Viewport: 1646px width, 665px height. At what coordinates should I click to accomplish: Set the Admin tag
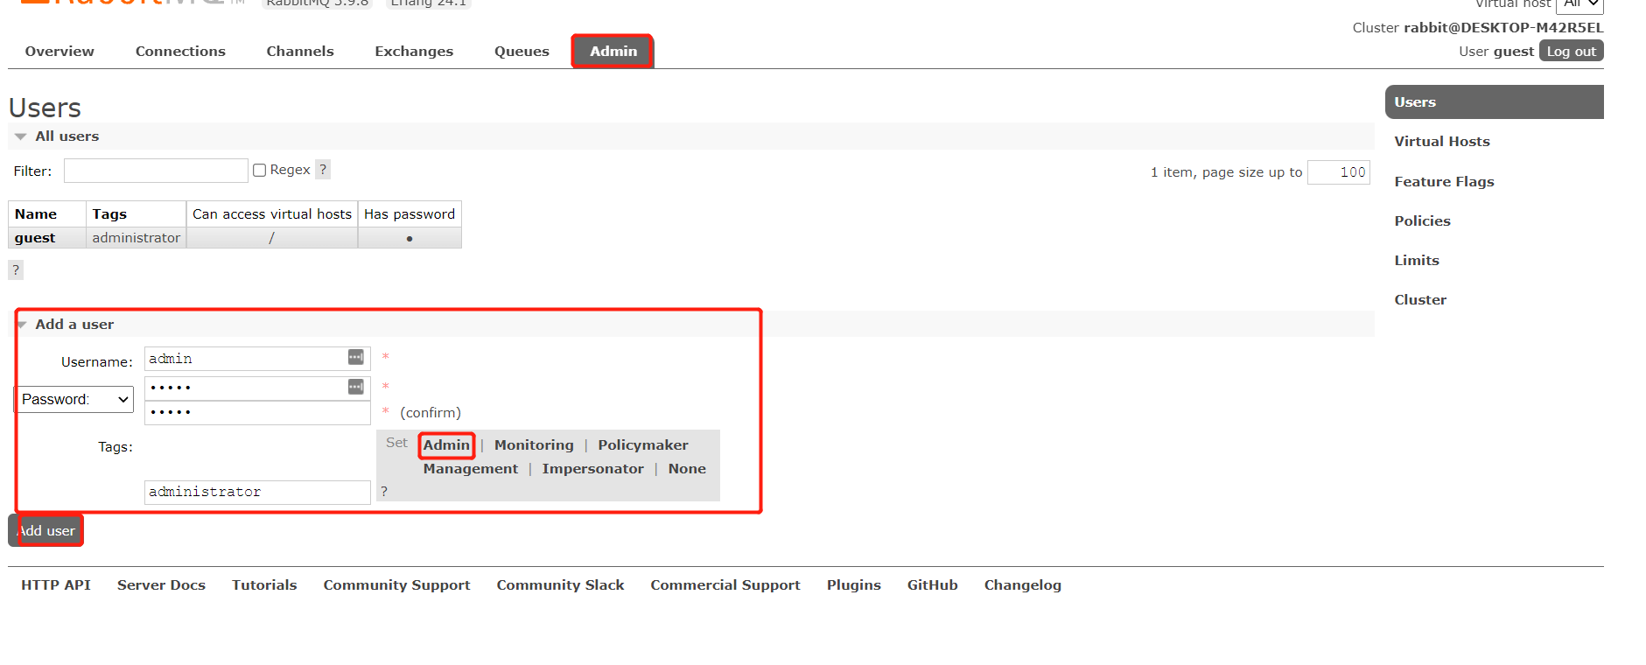[x=446, y=444]
